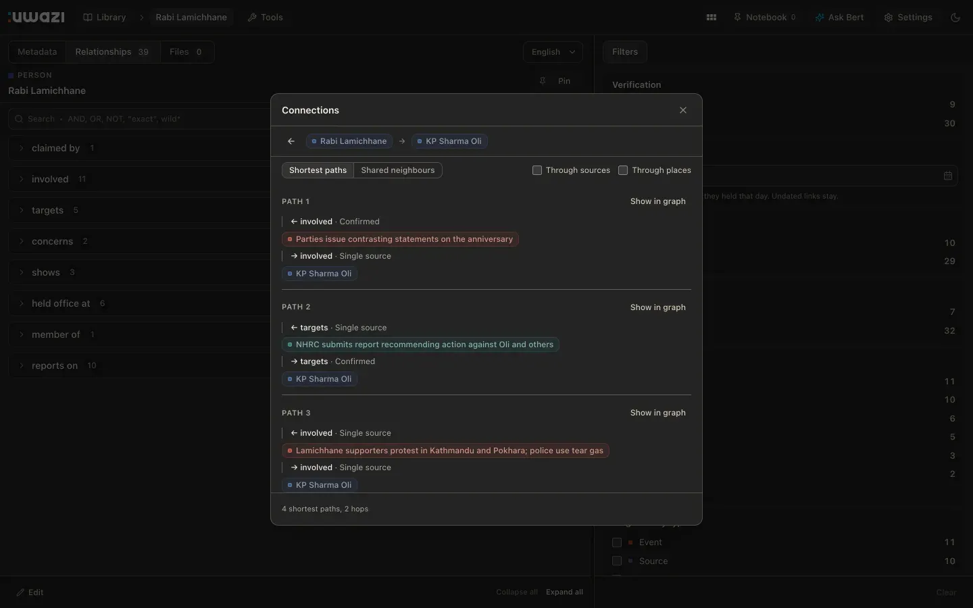973x608 pixels.
Task: Open Lamichhane supporters protest event chip
Action: (445, 451)
